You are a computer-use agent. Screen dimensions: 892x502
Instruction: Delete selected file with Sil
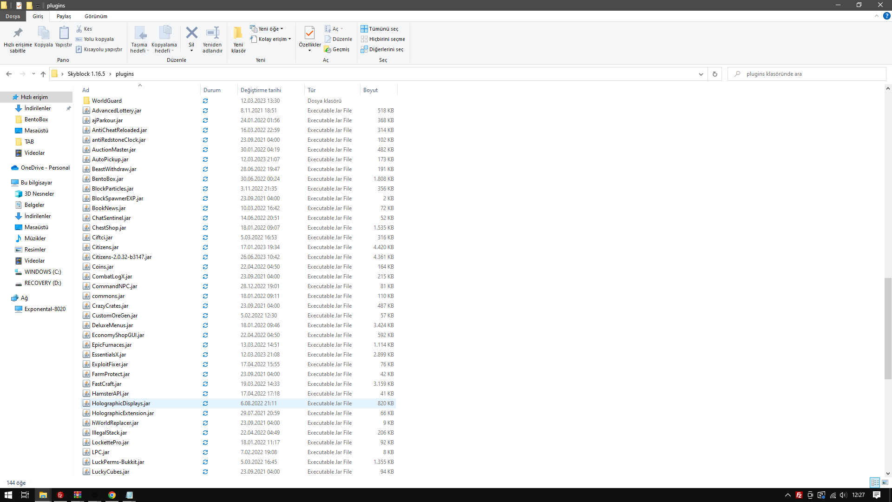coord(191,40)
